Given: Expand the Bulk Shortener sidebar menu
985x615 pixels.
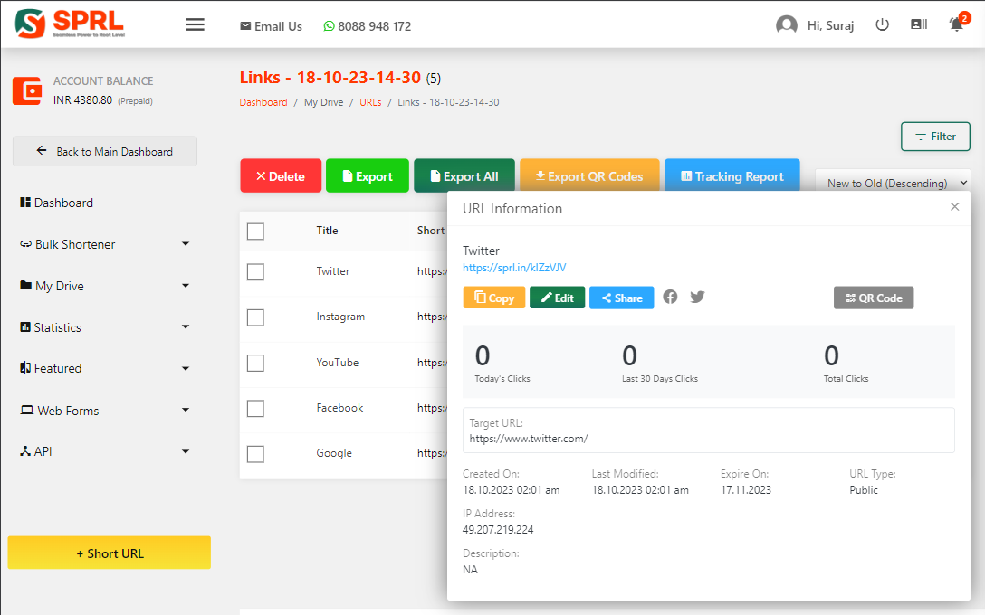Looking at the screenshot, I should point(104,244).
